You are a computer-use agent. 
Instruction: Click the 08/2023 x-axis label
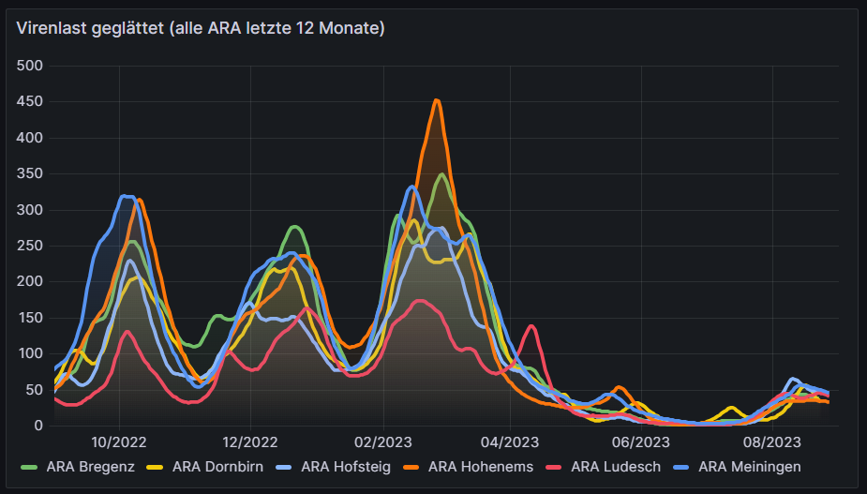[771, 442]
